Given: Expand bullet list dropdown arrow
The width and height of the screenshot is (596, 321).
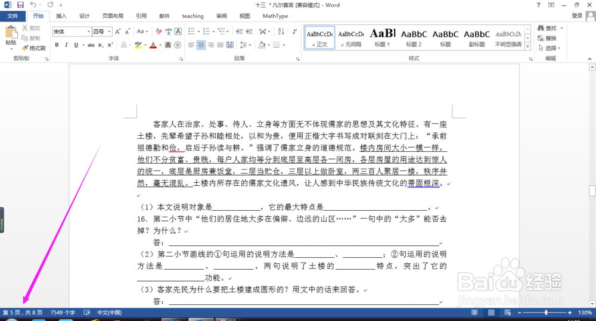Looking at the screenshot, I should point(198,32).
